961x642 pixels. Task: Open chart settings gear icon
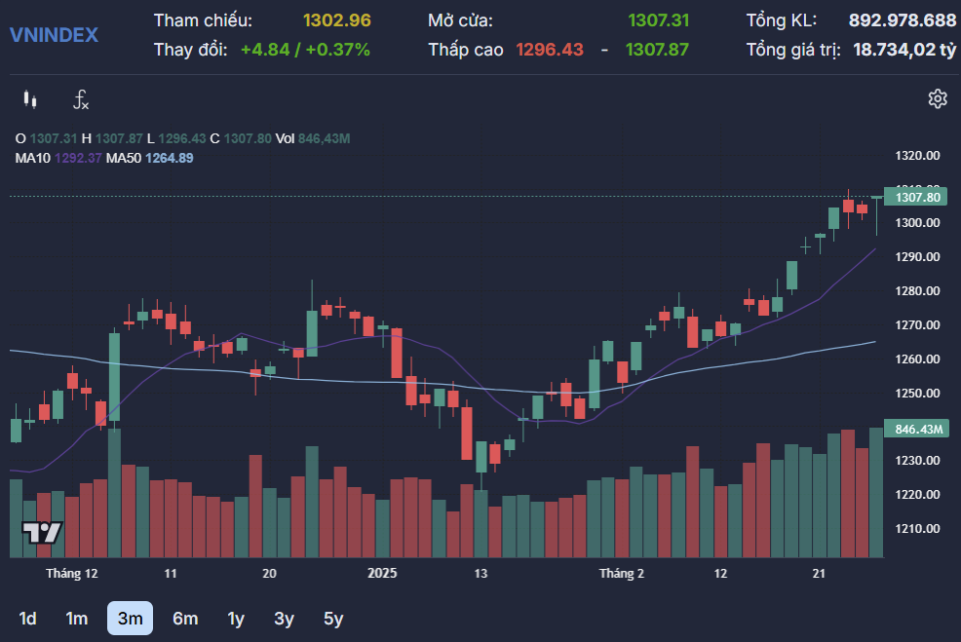pos(938,98)
